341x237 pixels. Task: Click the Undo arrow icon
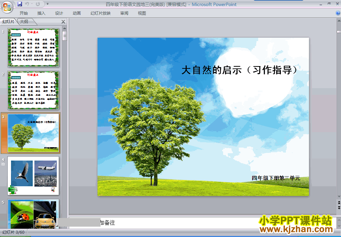(27, 4)
